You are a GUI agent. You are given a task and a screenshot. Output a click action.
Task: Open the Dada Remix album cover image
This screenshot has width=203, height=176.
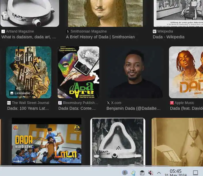(x=186, y=72)
